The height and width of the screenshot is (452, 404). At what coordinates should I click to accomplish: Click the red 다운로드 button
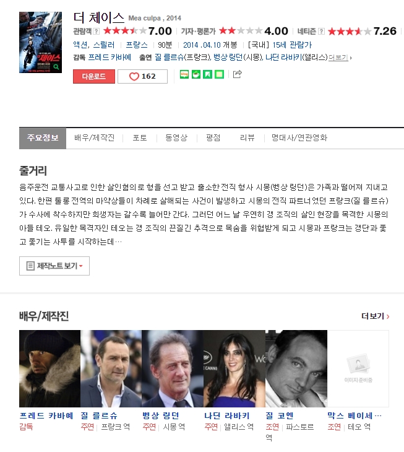point(94,76)
